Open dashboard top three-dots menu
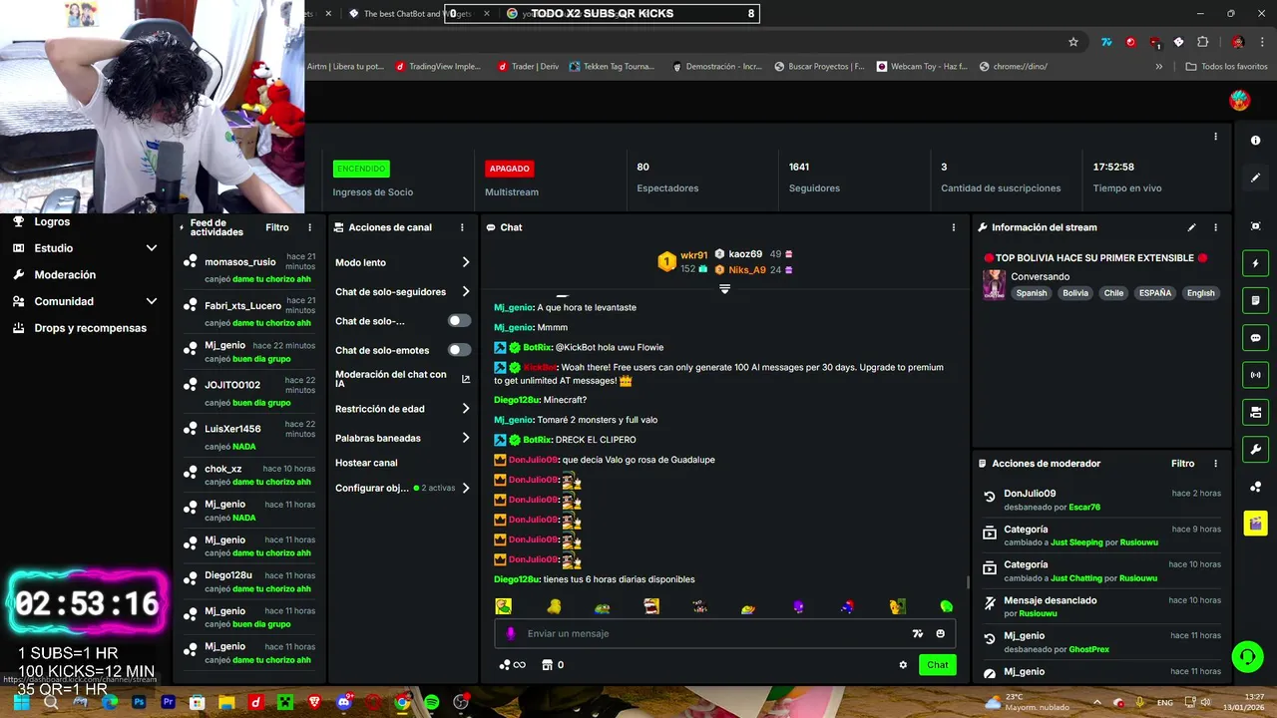Image resolution: width=1277 pixels, height=718 pixels. [1215, 137]
